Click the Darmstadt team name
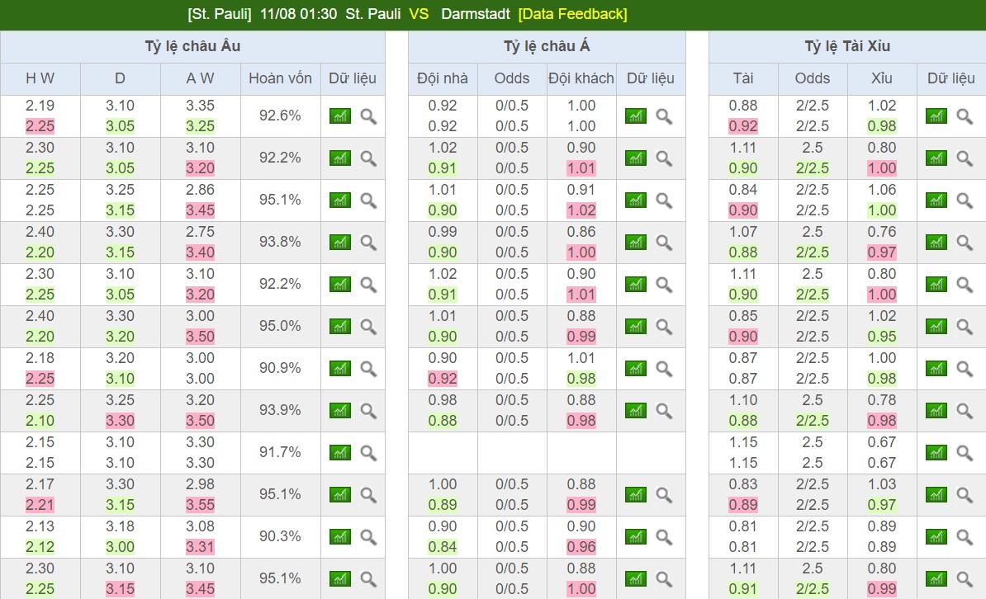The width and height of the screenshot is (986, 599). (476, 14)
